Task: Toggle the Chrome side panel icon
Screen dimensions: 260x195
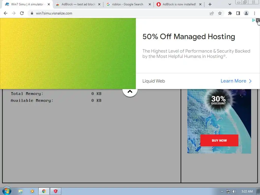Action: [x=238, y=13]
